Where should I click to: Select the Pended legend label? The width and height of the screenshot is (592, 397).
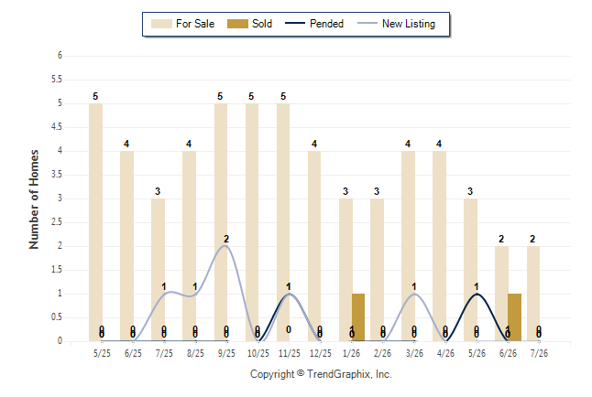pos(326,24)
